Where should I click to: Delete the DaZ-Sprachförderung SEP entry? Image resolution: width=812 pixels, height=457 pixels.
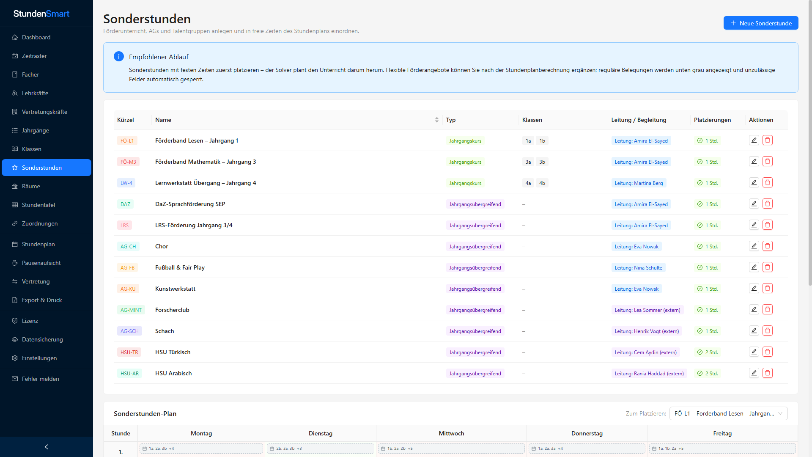768,204
